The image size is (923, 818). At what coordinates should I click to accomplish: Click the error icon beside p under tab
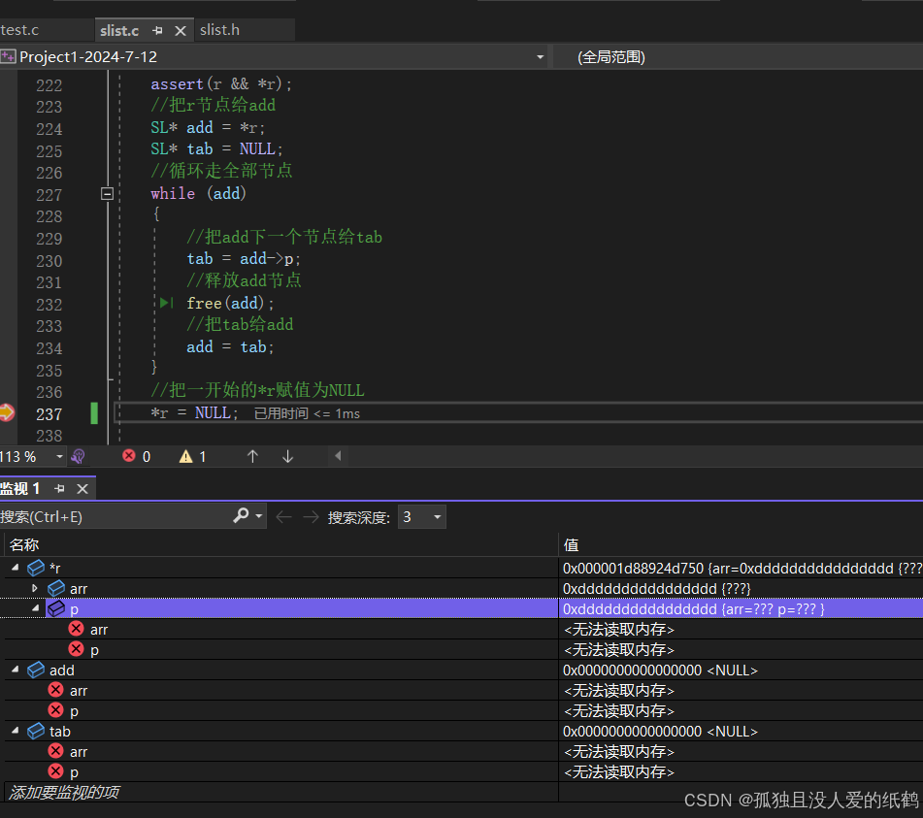point(56,770)
